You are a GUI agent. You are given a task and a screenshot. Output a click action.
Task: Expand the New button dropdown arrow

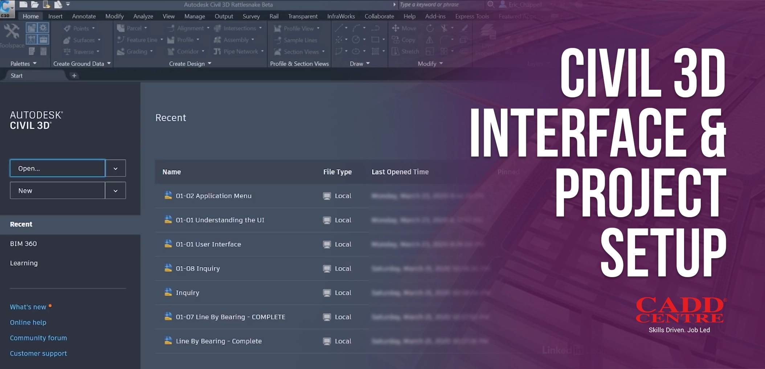click(115, 191)
